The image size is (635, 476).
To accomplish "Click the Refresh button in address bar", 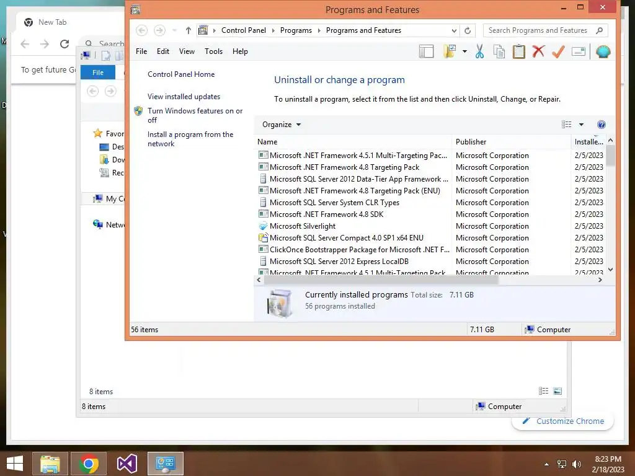I will coord(468,31).
